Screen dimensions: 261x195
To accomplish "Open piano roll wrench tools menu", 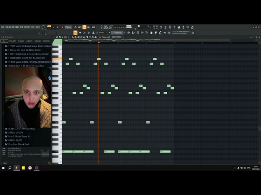I will coord(57,37).
